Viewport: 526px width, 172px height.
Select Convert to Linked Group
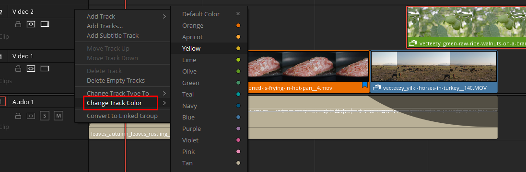[x=122, y=116]
